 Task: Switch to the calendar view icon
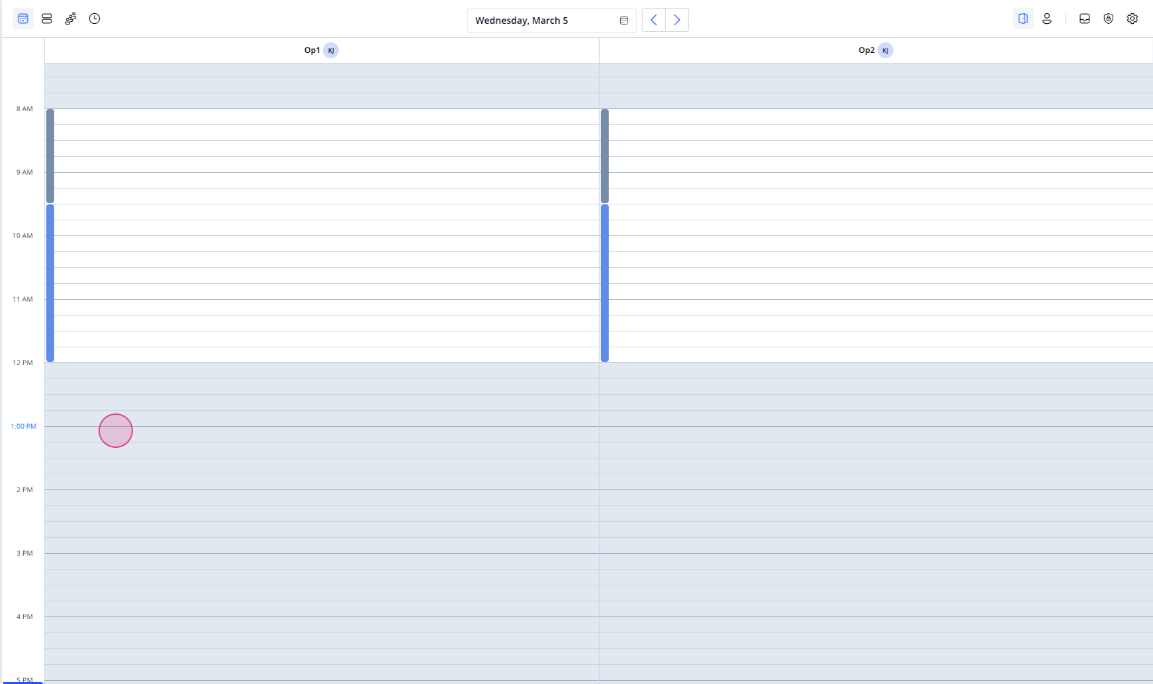pyautogui.click(x=23, y=19)
